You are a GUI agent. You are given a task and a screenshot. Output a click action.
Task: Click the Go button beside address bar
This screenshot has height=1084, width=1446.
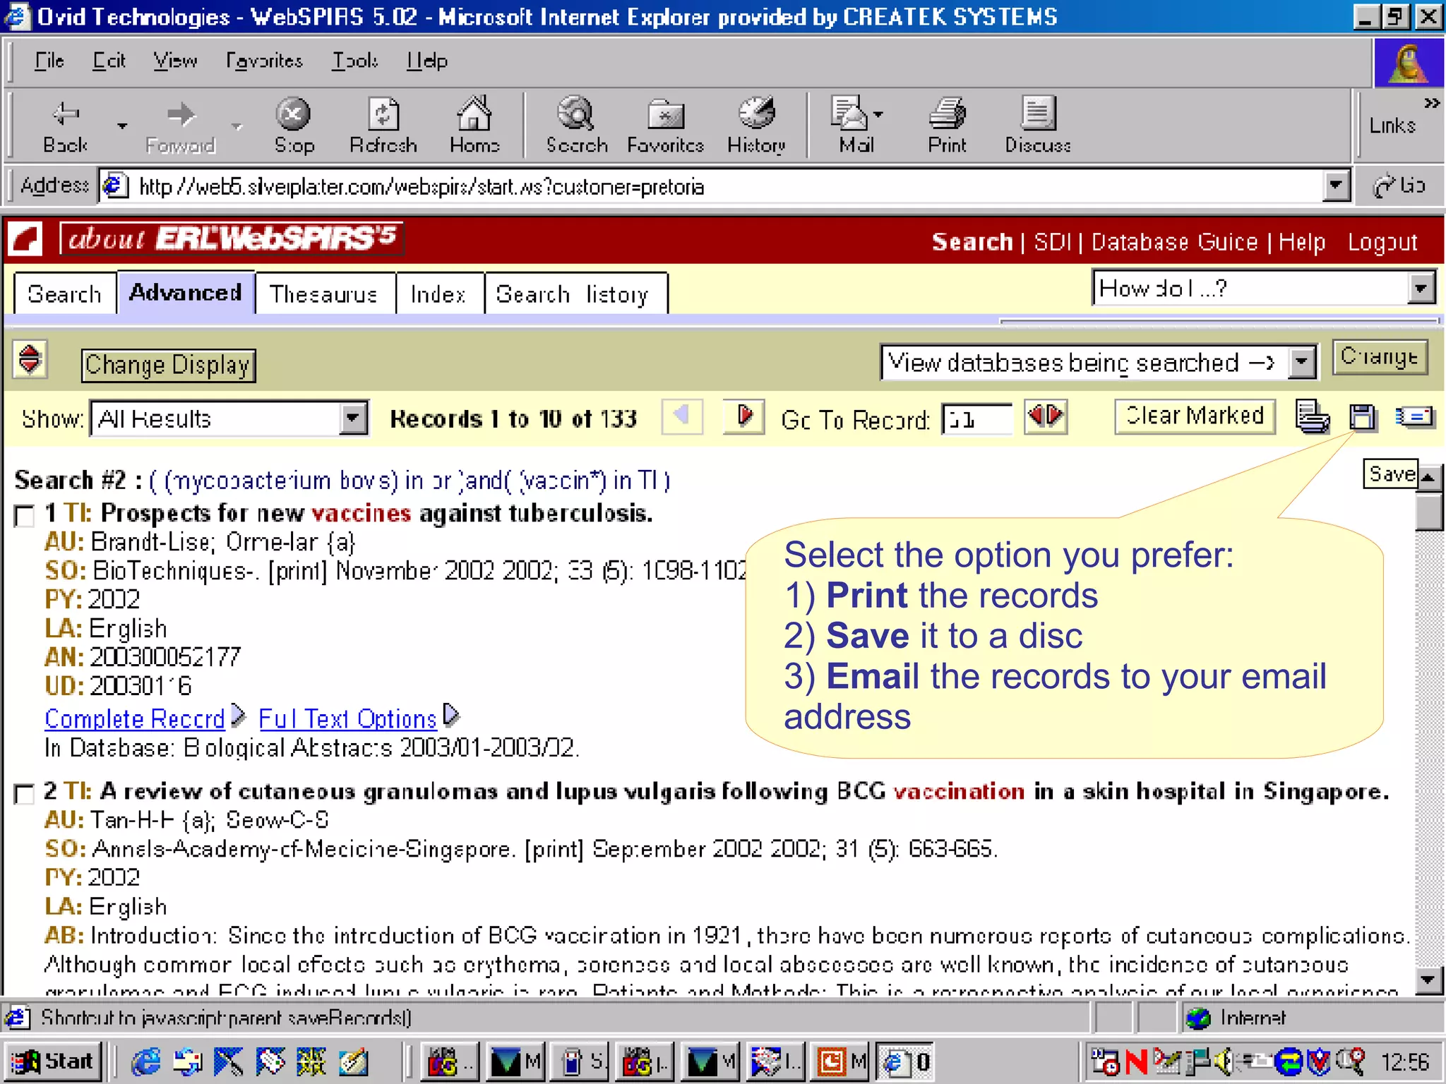(1399, 186)
